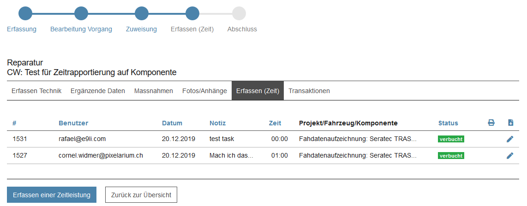Open the Erfassen Technik tab
This screenshot has height=206, width=527.
[36, 91]
